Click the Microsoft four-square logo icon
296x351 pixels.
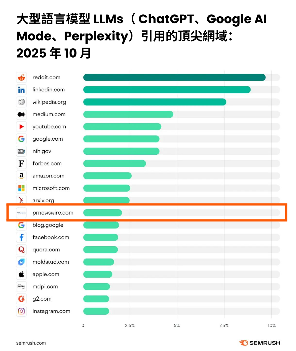coord(21,188)
